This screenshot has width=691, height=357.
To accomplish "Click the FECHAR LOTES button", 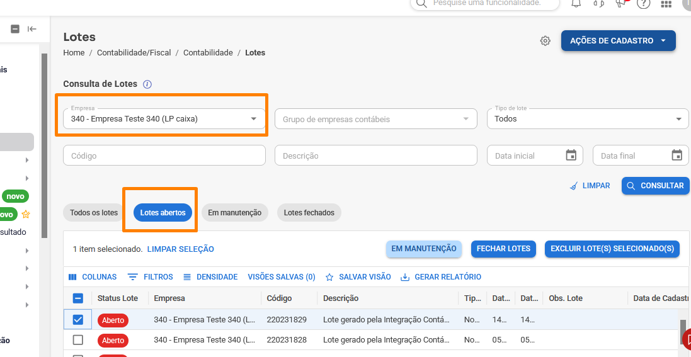I will pyautogui.click(x=503, y=249).
